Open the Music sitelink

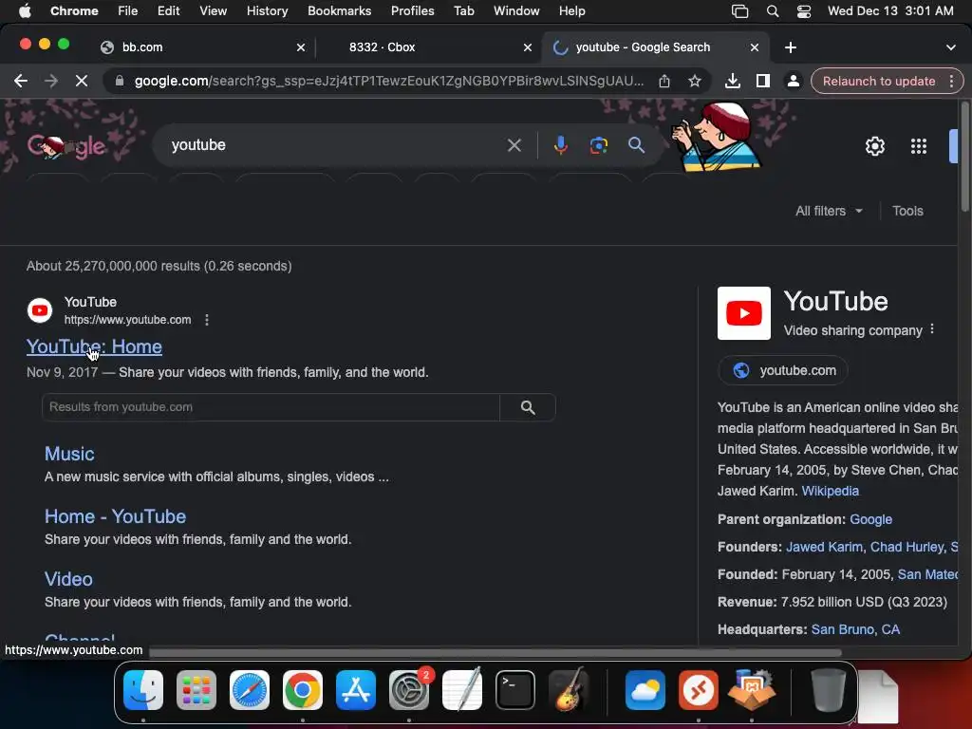click(x=69, y=454)
